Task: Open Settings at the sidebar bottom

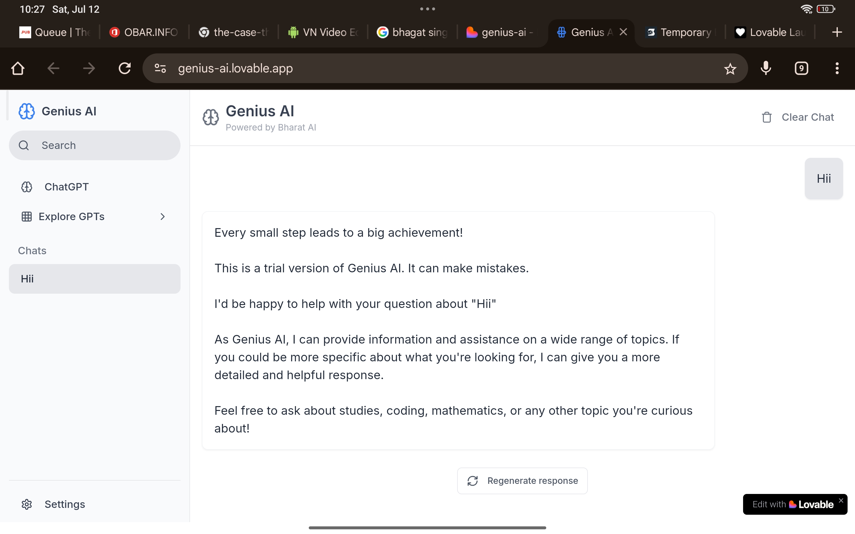Action: pos(65,504)
